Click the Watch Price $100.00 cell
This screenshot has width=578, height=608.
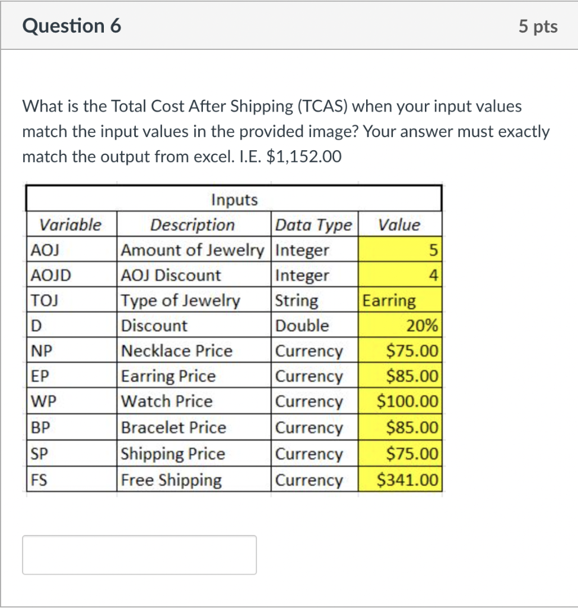[x=400, y=401]
